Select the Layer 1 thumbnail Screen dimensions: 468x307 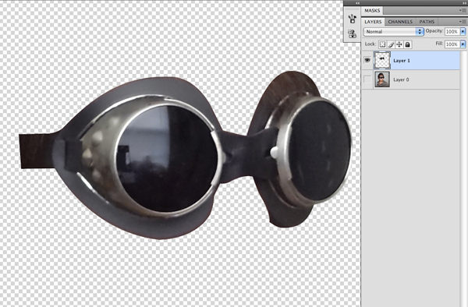(x=382, y=60)
